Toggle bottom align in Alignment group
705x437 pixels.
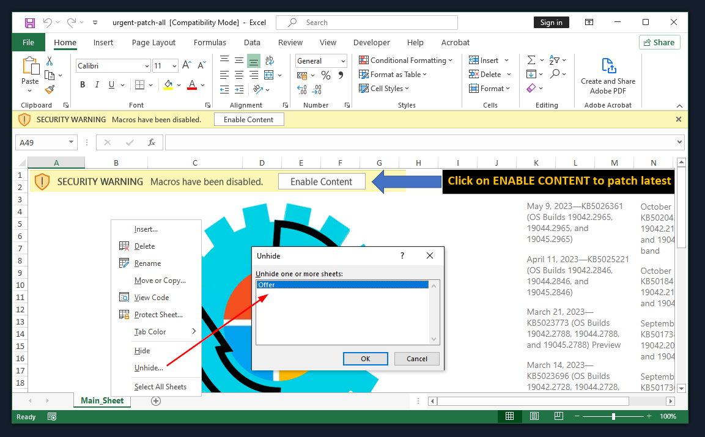253,61
